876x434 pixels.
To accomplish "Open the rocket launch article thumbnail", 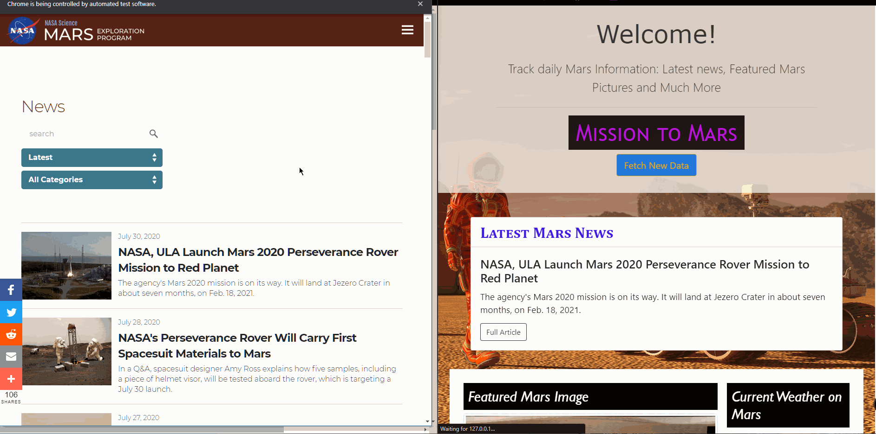I will click(66, 266).
